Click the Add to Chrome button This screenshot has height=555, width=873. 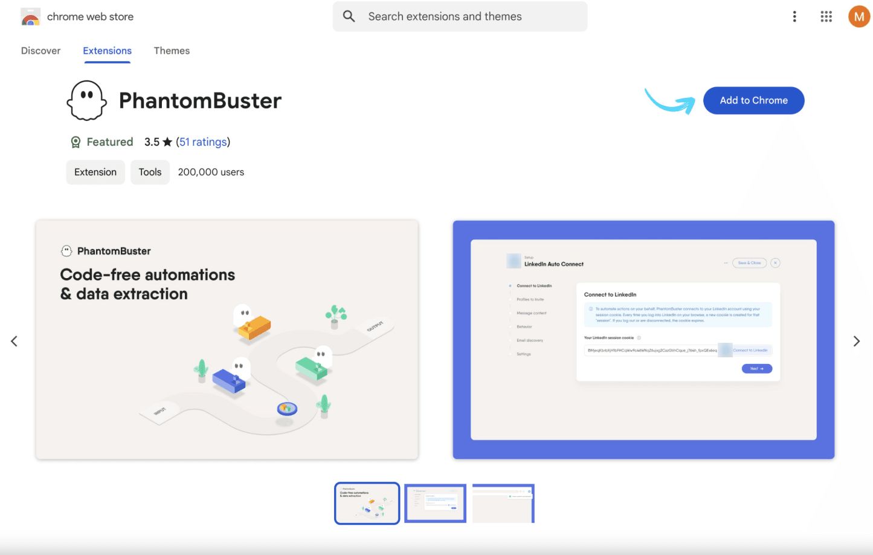coord(753,100)
